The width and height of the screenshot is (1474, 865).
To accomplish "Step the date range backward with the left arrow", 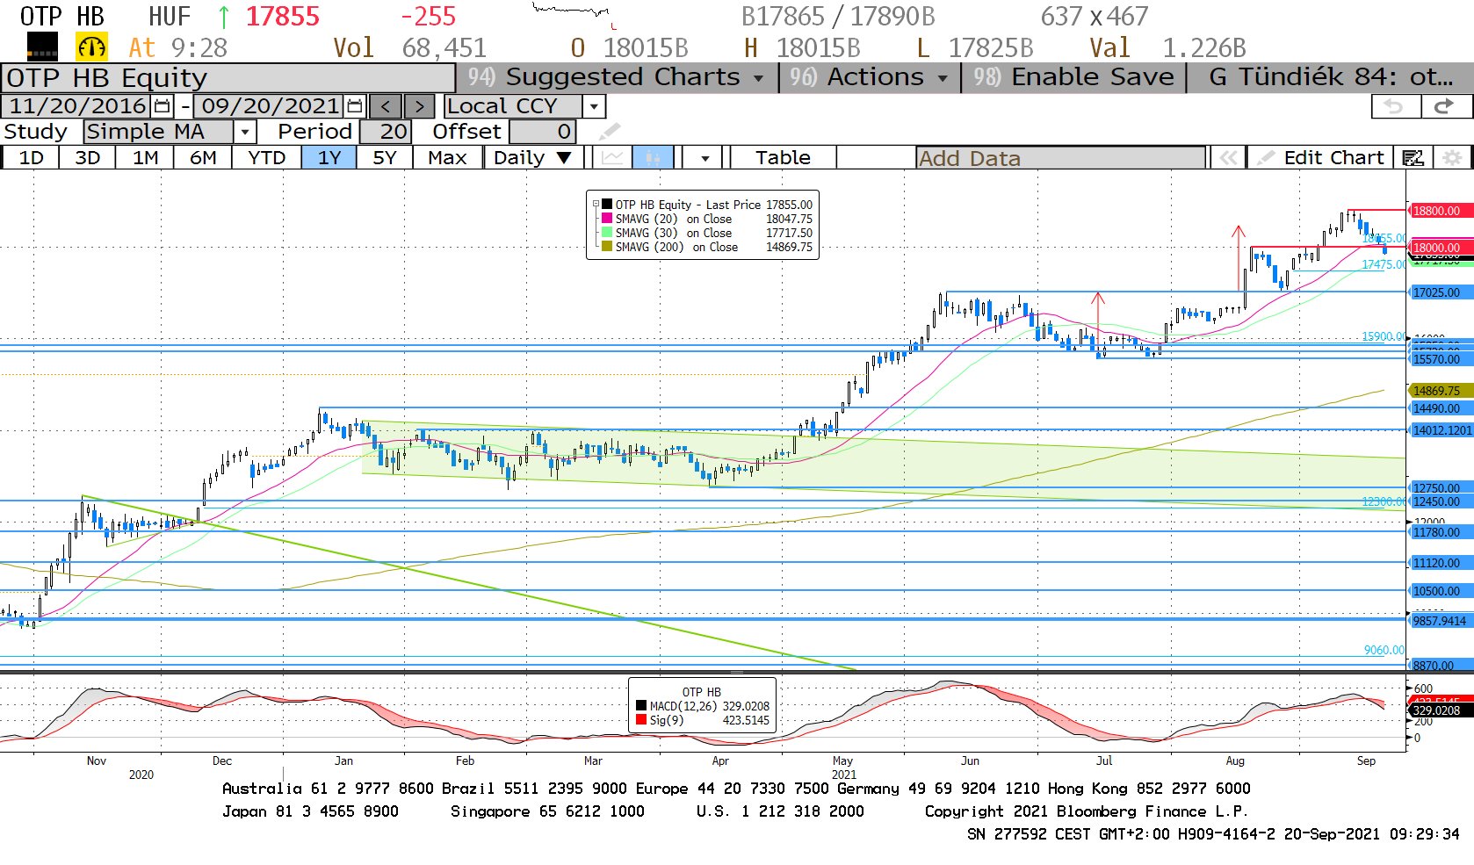I will pos(386,106).
